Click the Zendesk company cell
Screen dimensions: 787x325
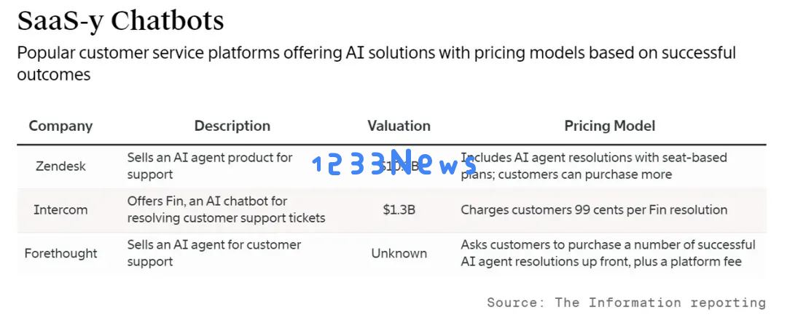60,166
